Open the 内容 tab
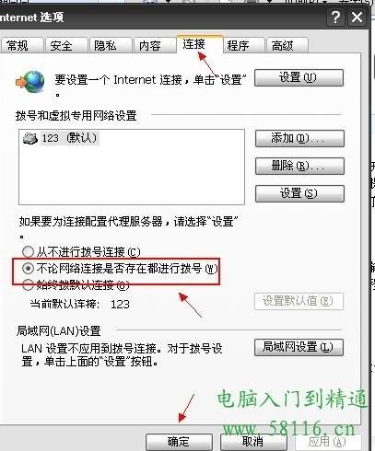375x451 pixels. coord(154,46)
